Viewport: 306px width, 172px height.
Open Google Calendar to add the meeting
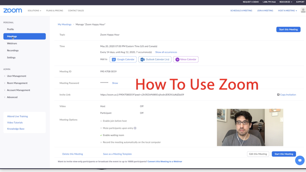123,59
